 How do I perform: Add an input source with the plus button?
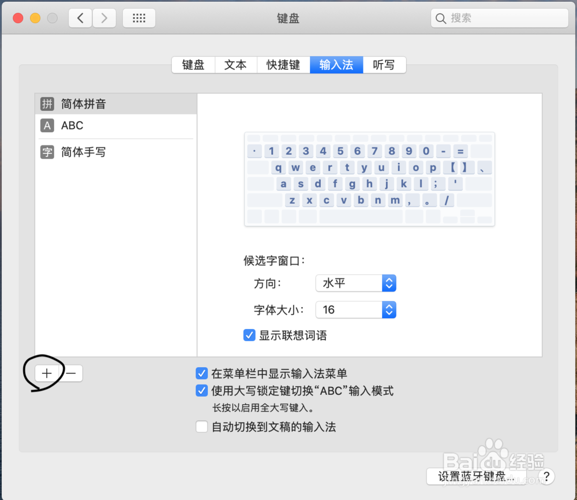[47, 373]
